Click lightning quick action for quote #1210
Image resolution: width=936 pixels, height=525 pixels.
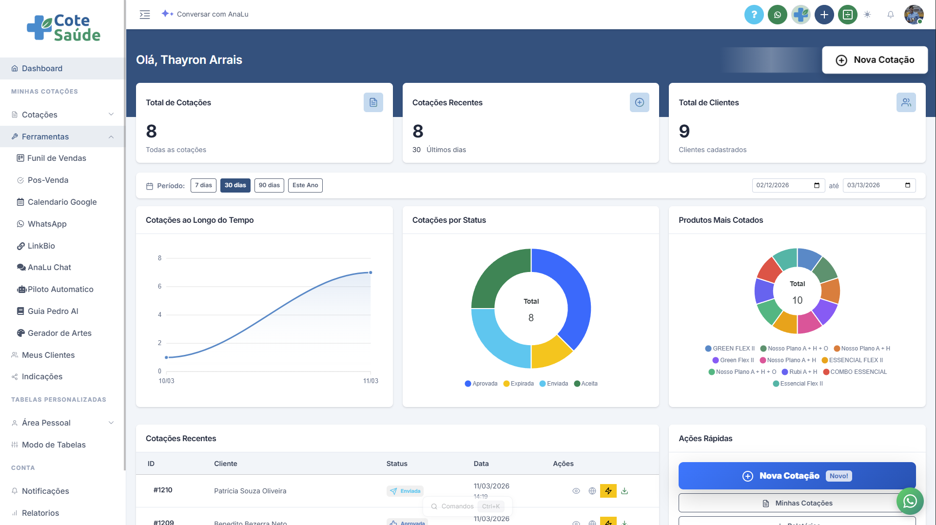608,491
